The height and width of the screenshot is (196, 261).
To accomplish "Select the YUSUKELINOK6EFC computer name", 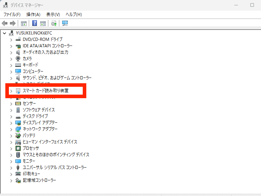I will 34,33.
